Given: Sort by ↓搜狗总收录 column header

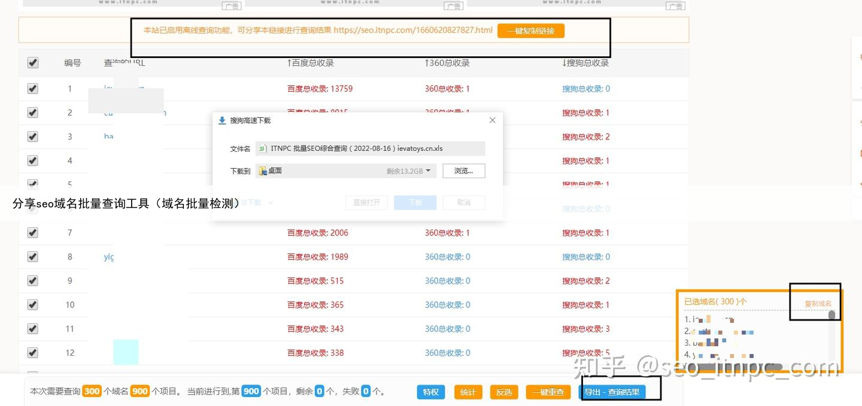Looking at the screenshot, I should [585, 63].
